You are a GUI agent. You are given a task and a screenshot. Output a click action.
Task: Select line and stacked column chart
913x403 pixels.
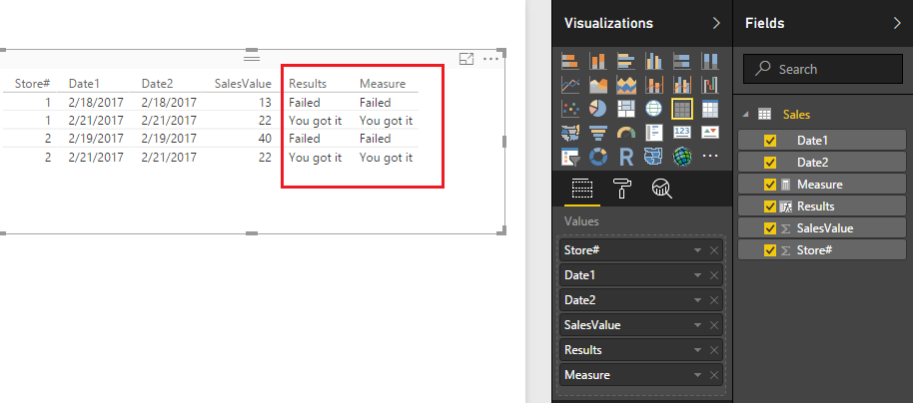click(654, 85)
